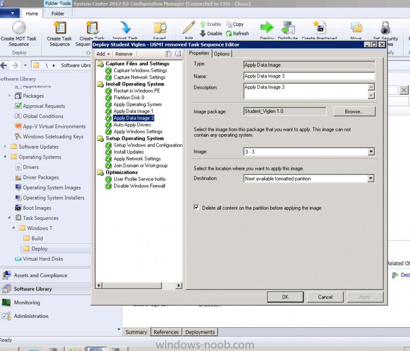Click the OK button

(x=285, y=297)
